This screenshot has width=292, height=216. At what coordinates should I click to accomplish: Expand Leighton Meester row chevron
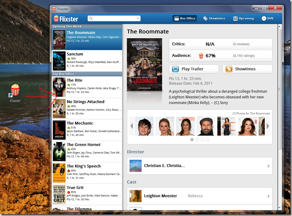[x=268, y=196]
